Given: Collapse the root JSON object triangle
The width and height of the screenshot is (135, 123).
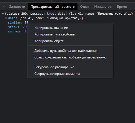Looking at the screenshot, I should pyautogui.click(x=3, y=14).
